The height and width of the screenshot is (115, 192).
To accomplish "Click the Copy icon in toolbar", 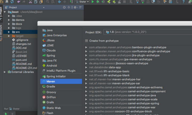I will [x=36, y=2].
